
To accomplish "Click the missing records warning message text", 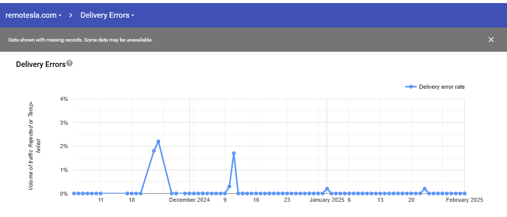I will tap(80, 40).
